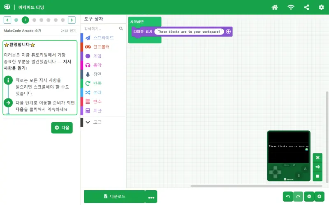Screen dimensions: 329x205
Task: Open the 반복 block category
Action: 103,83
